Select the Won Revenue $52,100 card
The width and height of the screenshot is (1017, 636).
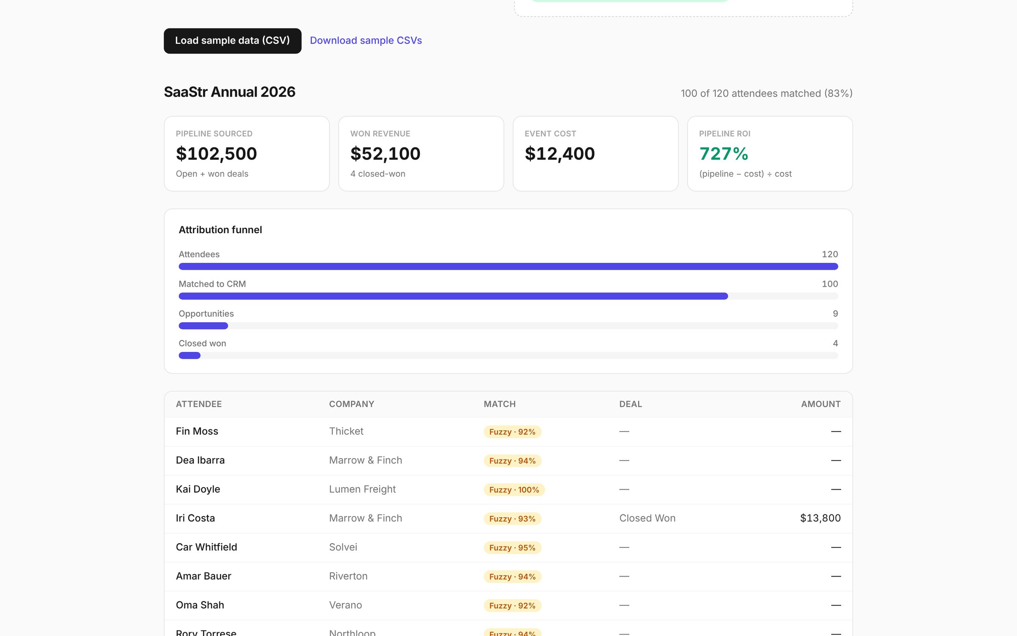pos(421,153)
